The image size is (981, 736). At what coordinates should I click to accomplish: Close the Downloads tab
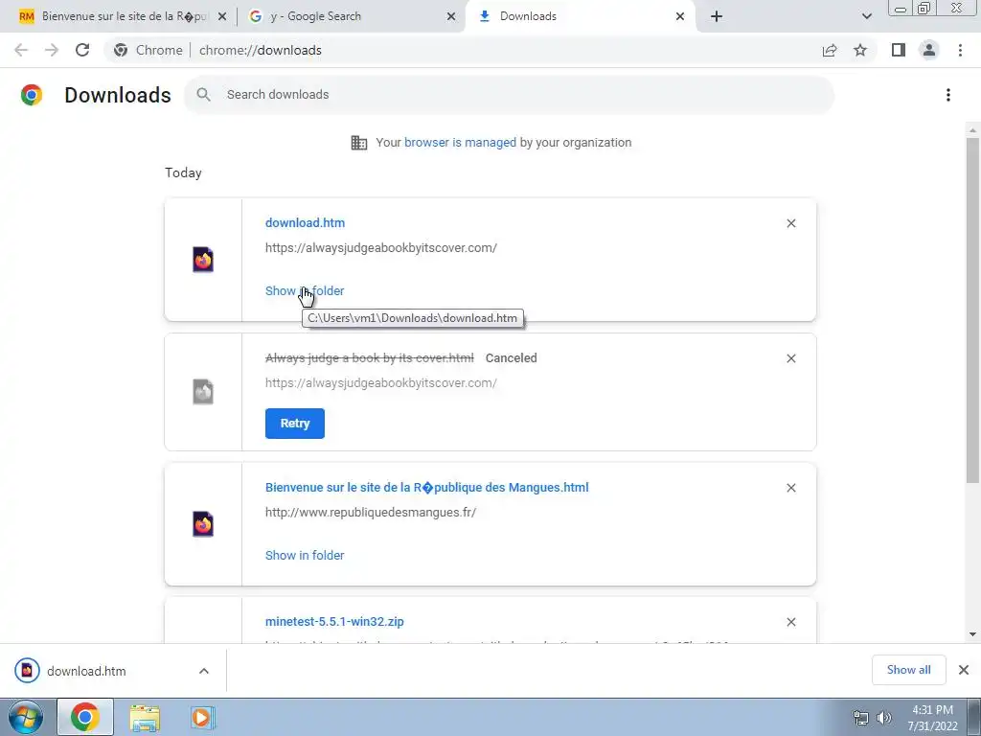pos(680,16)
